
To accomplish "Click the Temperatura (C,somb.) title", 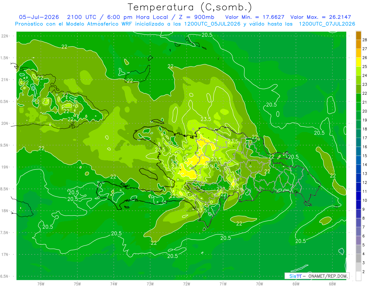I will pos(190,7).
